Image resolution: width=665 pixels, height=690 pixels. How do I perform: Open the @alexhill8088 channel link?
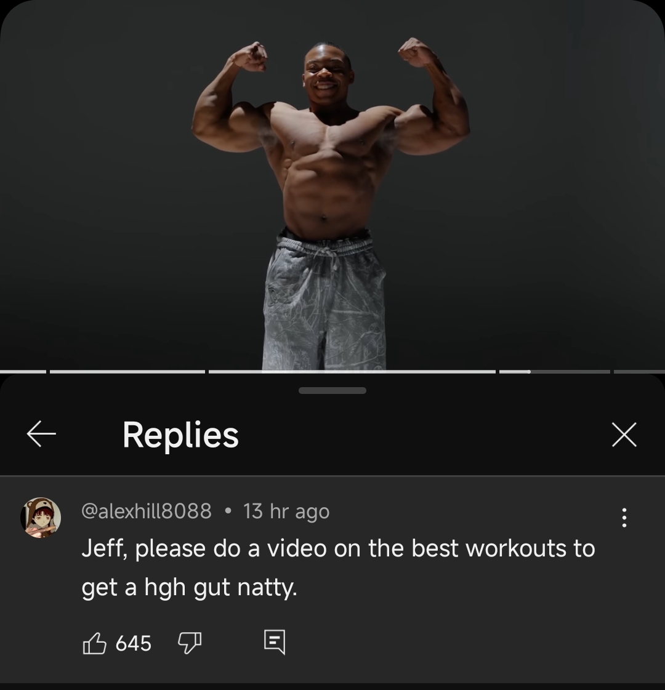coord(147,511)
